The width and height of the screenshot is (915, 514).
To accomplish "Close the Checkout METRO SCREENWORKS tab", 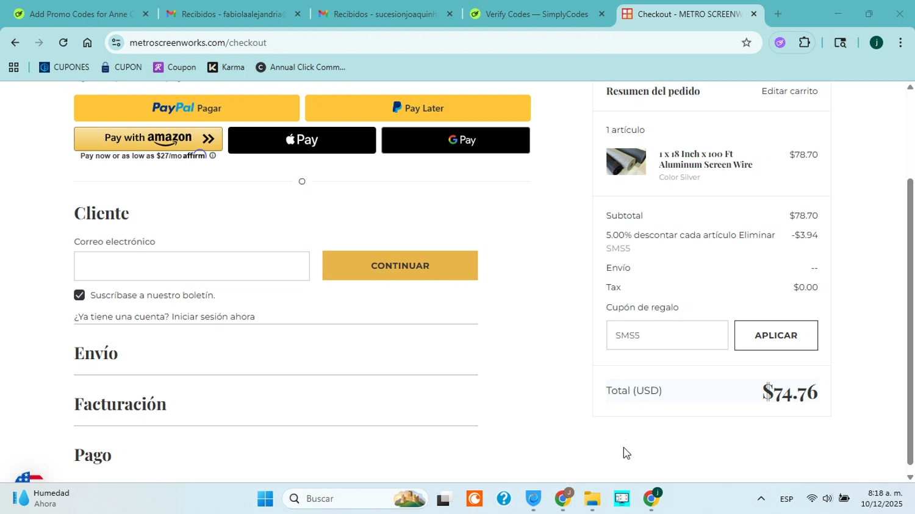I will [753, 14].
